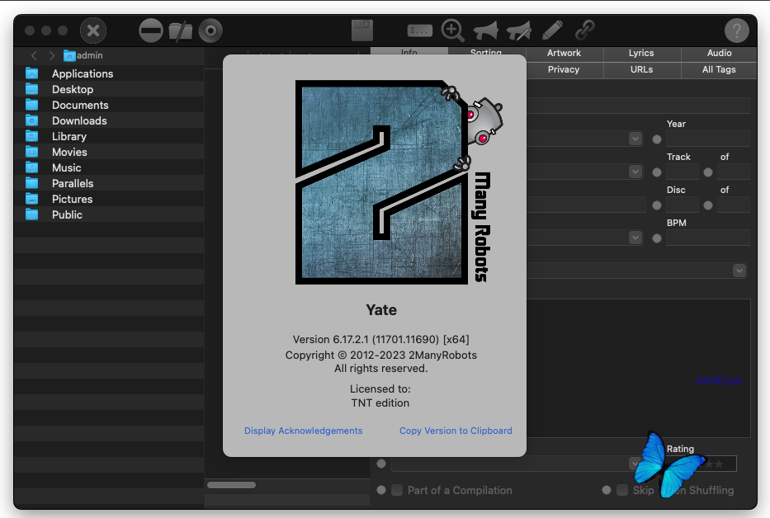The image size is (770, 518).
Task: Open help with the question mark icon
Action: (x=737, y=31)
